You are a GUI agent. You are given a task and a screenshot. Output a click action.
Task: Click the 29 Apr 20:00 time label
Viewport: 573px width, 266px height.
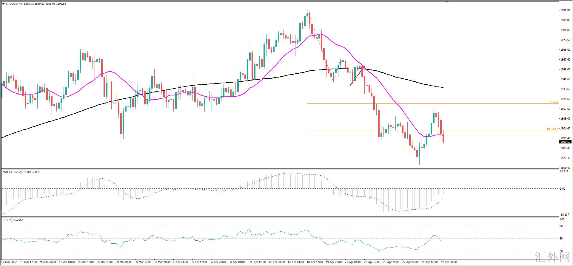(x=449, y=262)
